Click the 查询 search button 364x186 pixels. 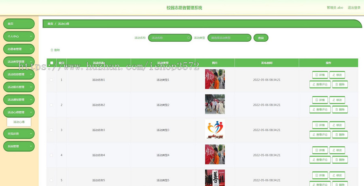(x=261, y=38)
